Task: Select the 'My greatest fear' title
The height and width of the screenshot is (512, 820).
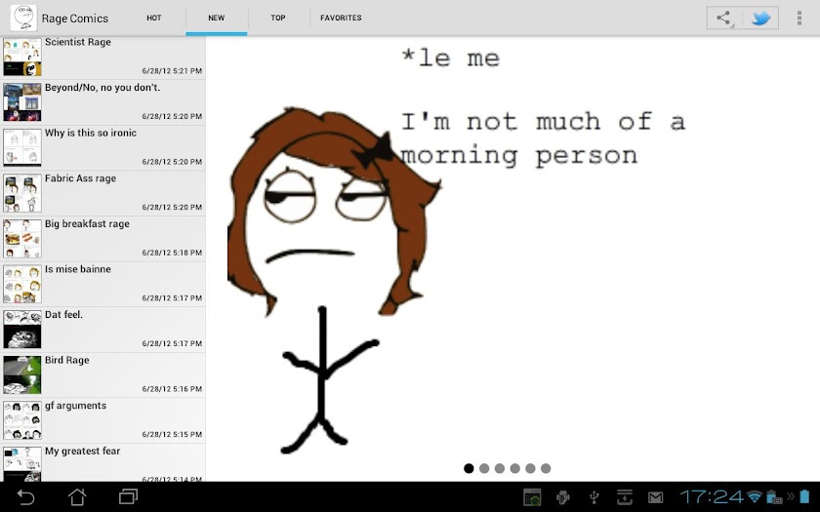Action: coord(83,452)
